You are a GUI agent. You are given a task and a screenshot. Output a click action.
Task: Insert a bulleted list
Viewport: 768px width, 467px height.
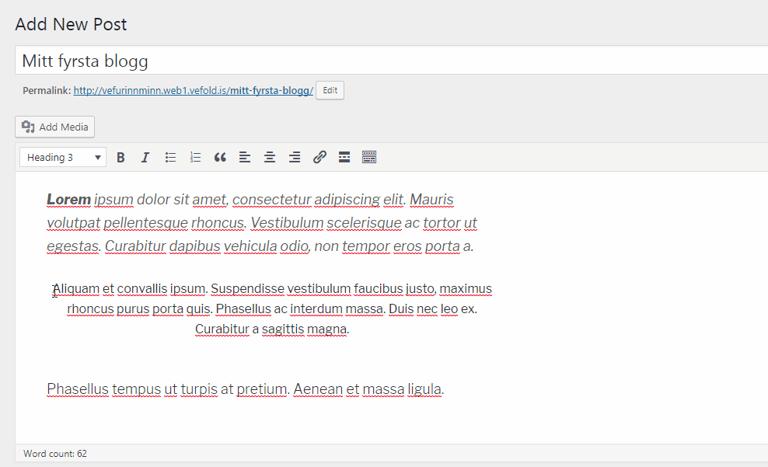170,158
